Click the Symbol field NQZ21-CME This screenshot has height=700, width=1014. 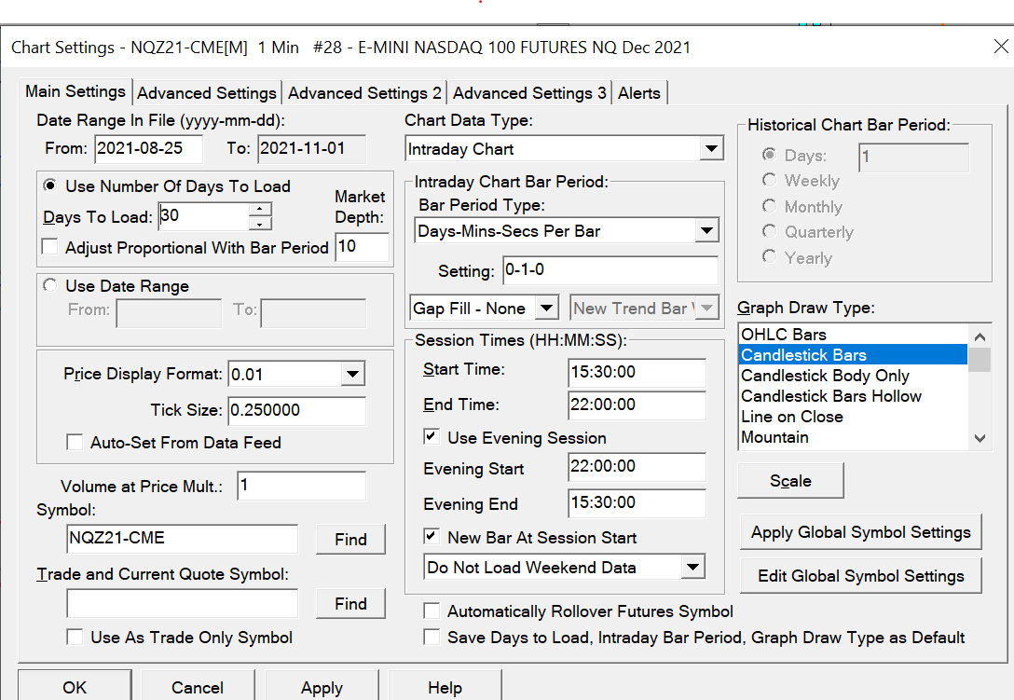182,538
